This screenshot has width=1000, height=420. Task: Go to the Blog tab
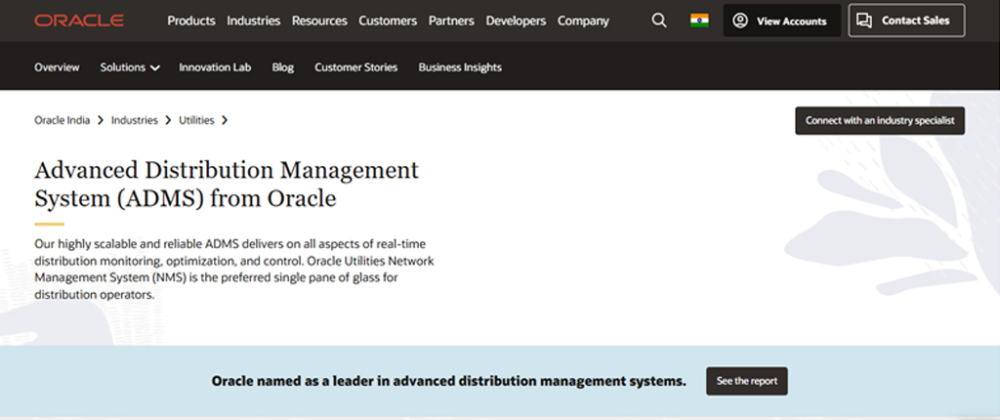click(283, 67)
